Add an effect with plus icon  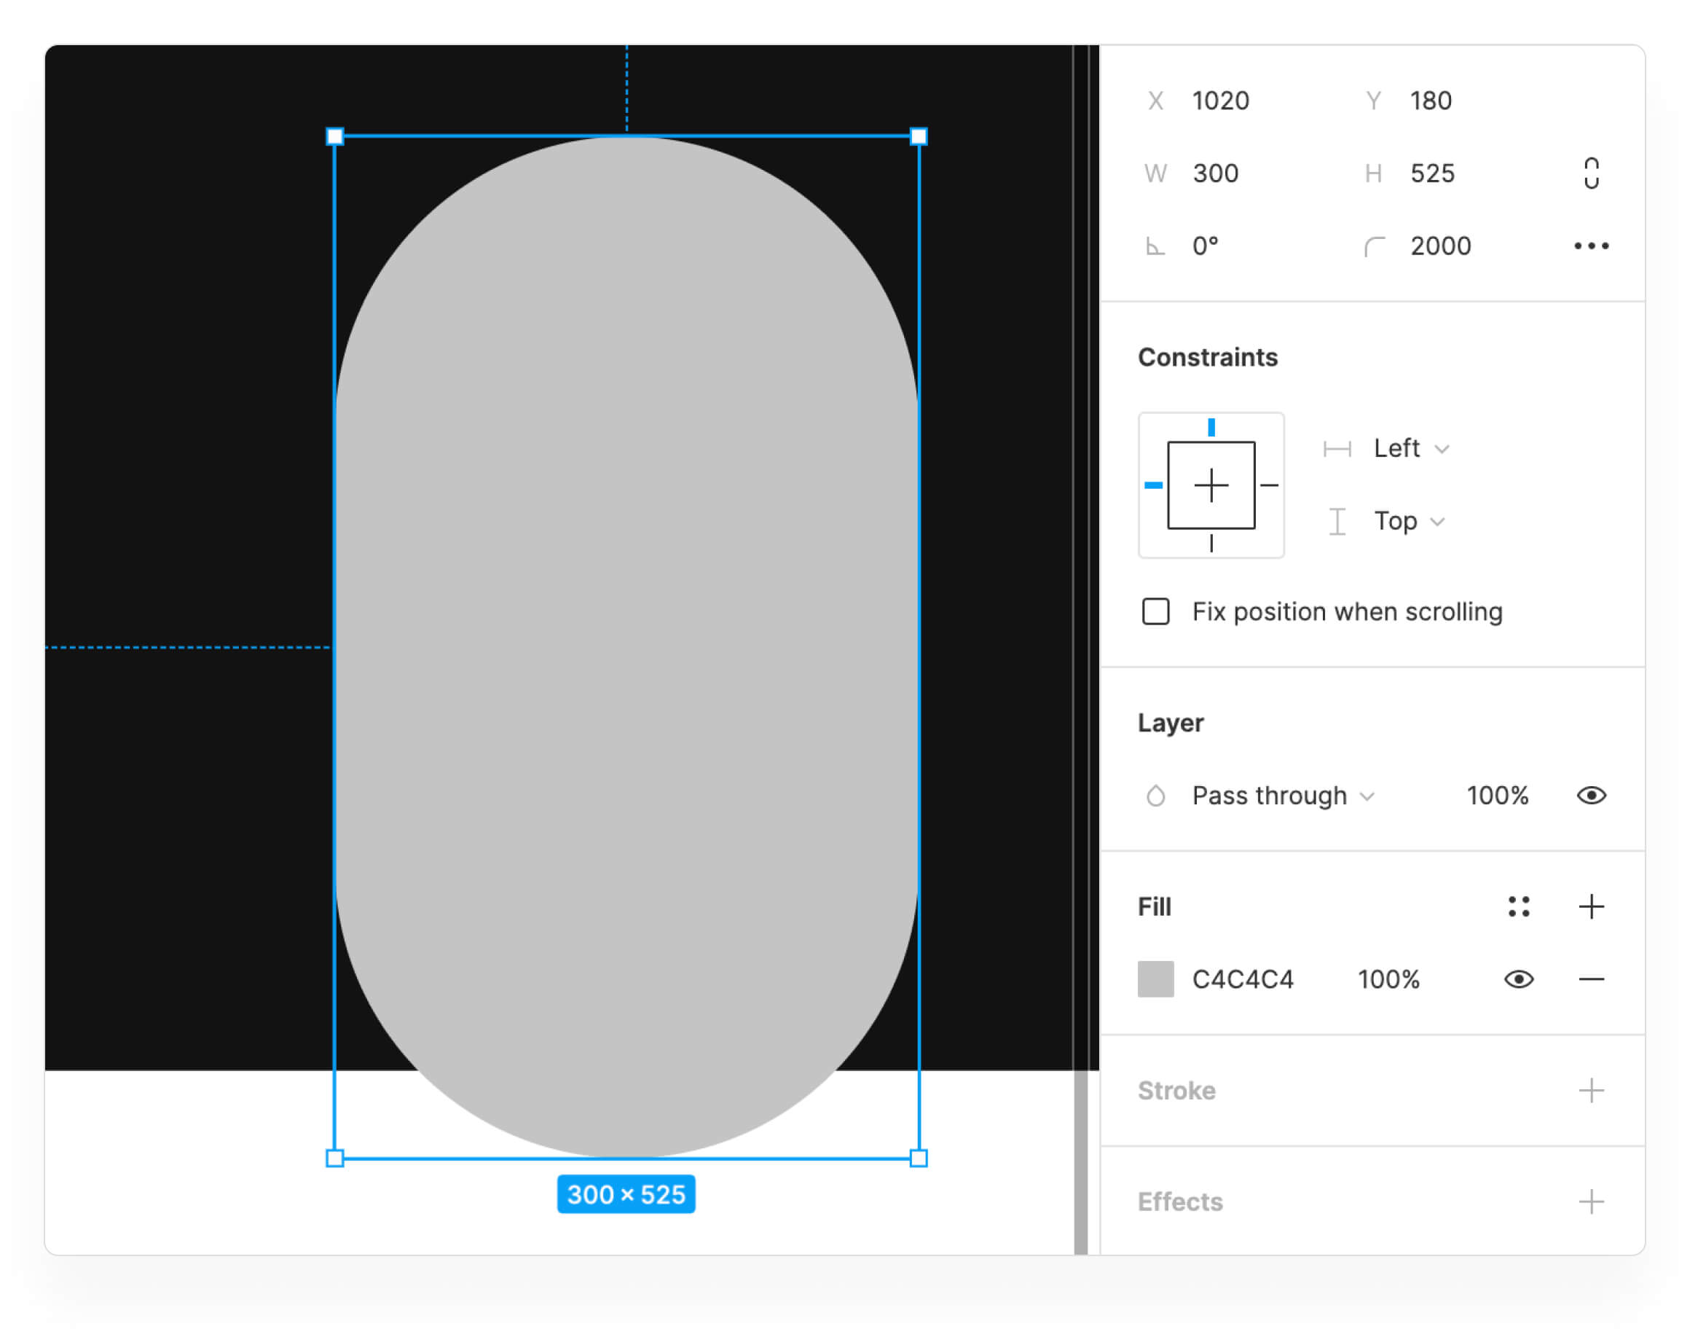pos(1591,1201)
